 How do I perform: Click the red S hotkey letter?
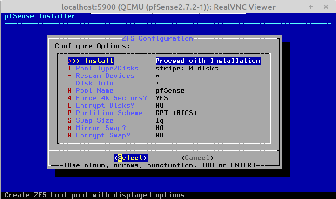pos(70,120)
